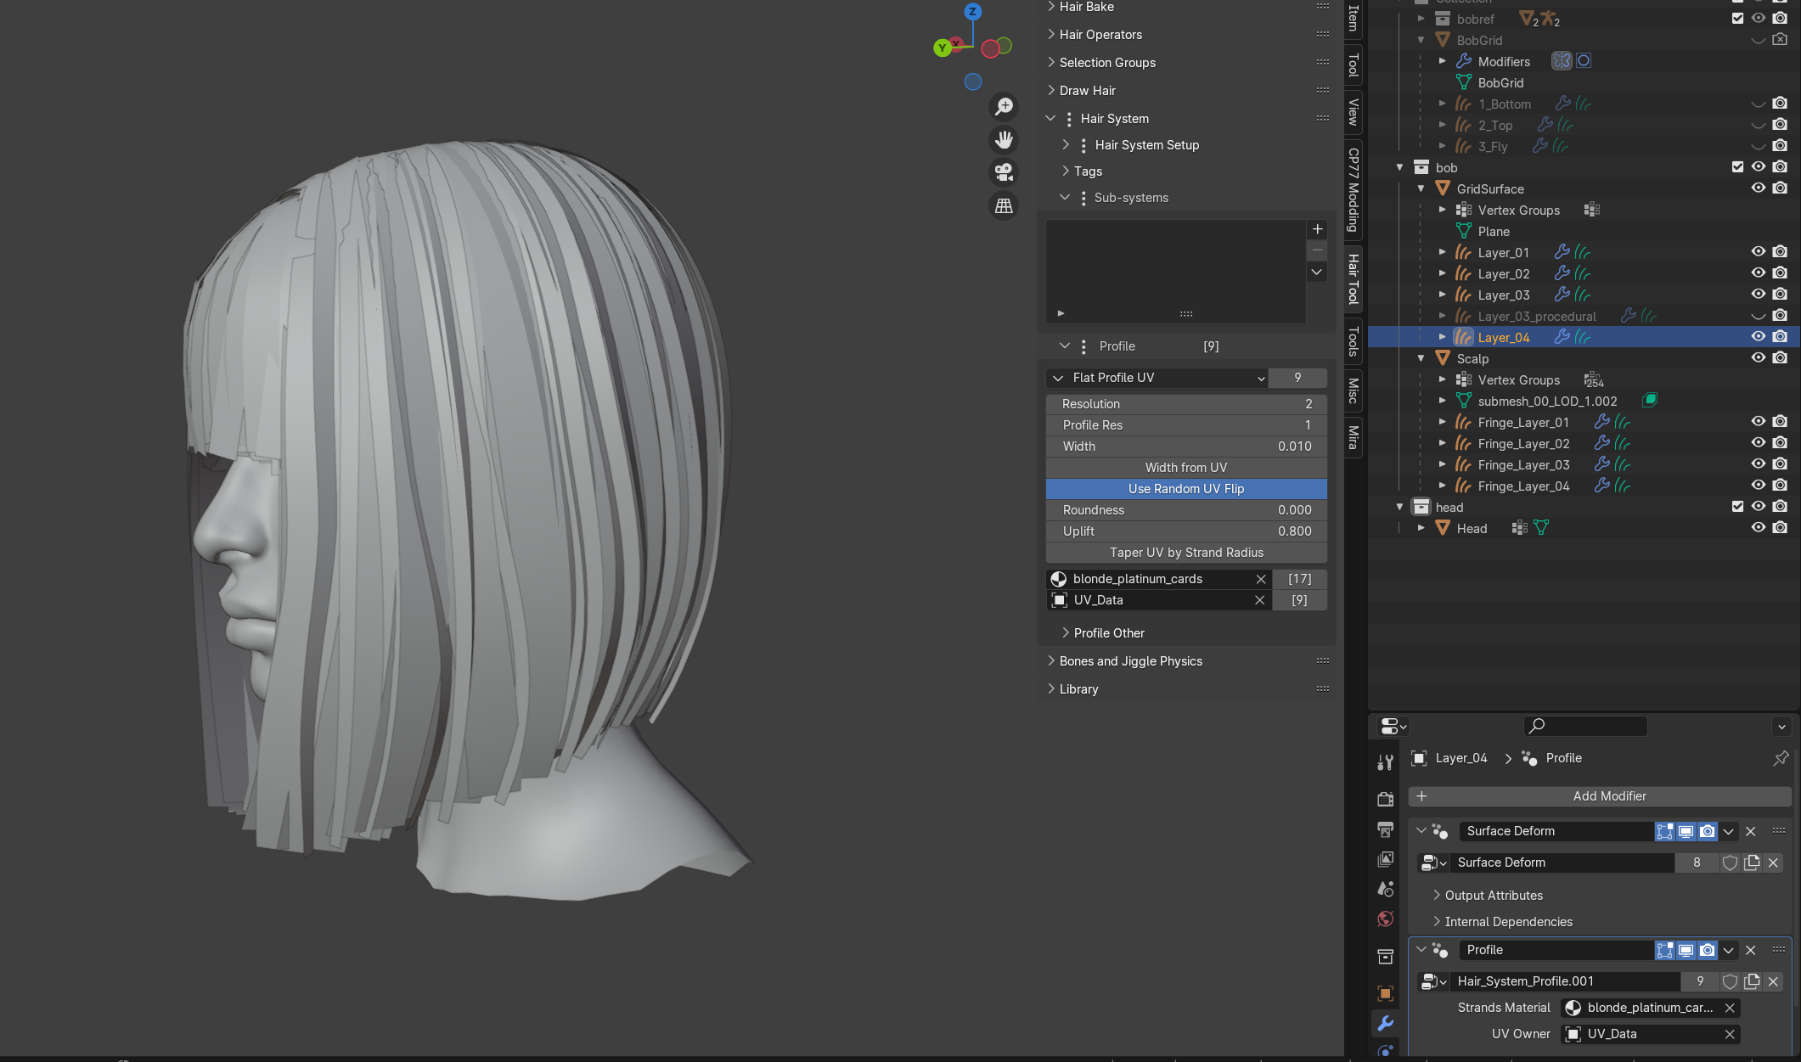
Task: Expand the Head object tree
Action: pyautogui.click(x=1421, y=528)
